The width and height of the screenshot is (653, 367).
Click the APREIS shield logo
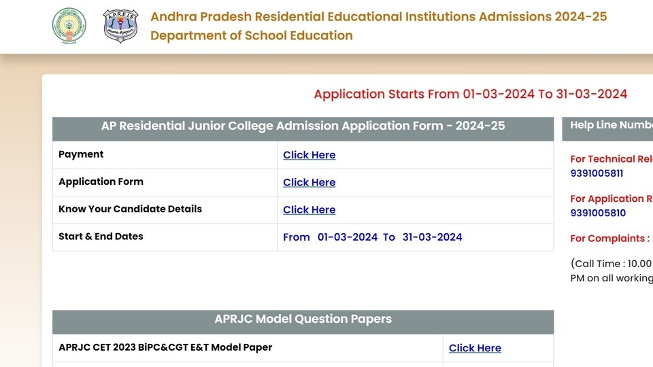[120, 26]
